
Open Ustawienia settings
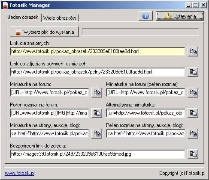(180, 16)
